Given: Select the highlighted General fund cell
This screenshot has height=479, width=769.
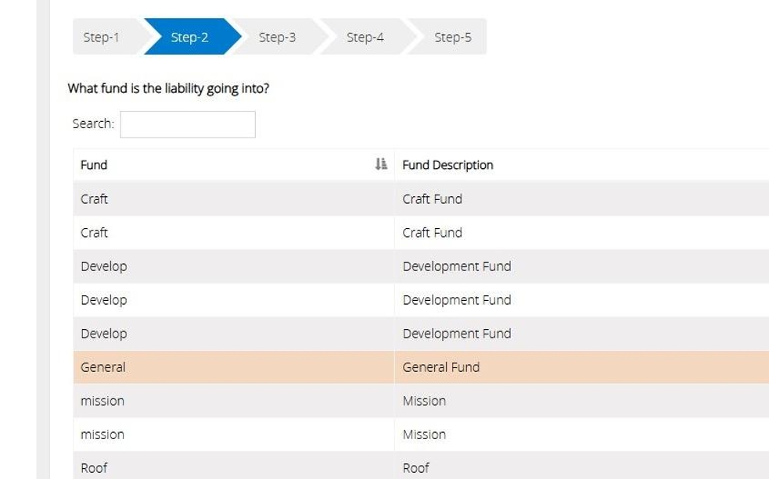Looking at the screenshot, I should (102, 366).
